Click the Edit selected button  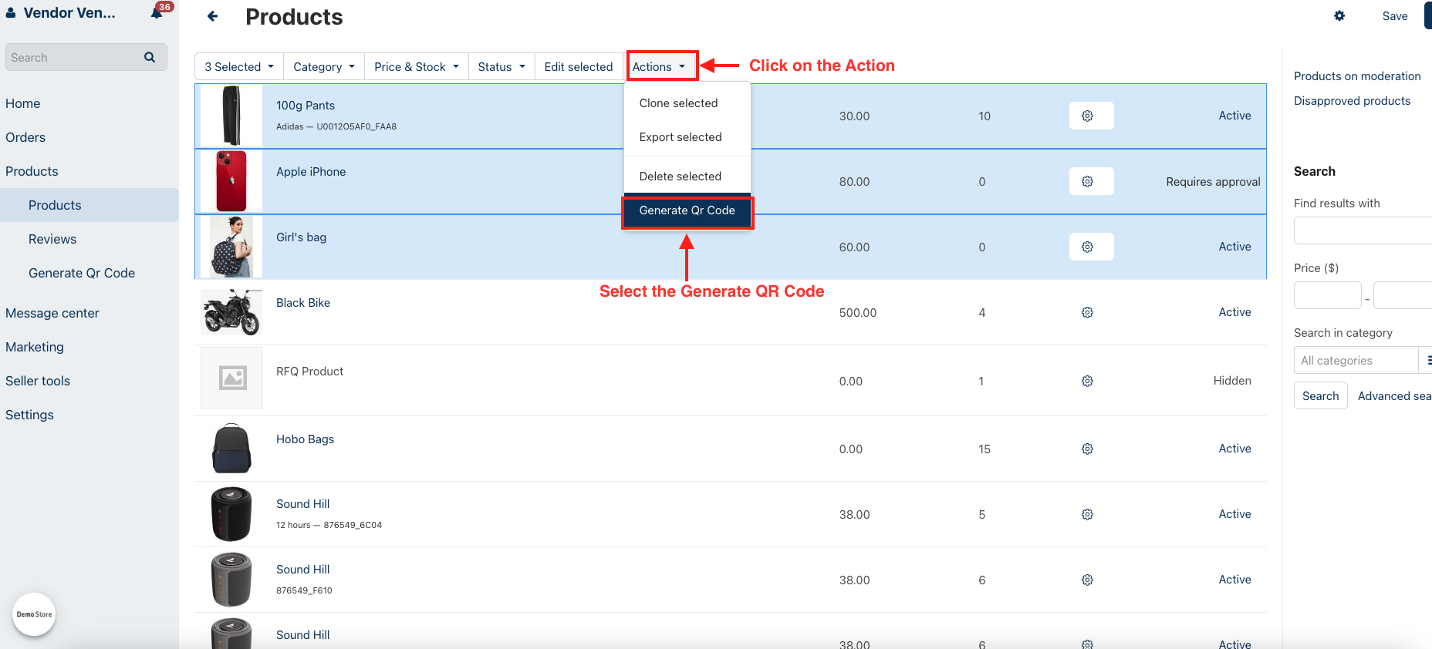pyautogui.click(x=578, y=67)
